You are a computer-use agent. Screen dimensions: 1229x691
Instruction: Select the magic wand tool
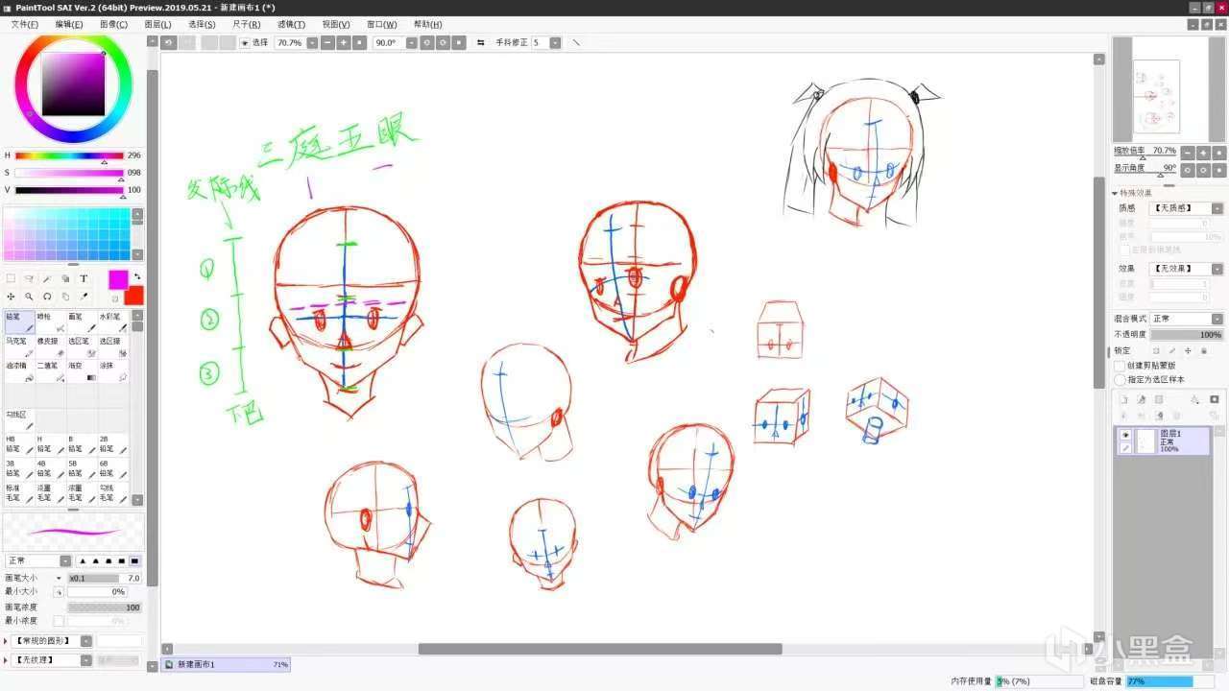47,278
